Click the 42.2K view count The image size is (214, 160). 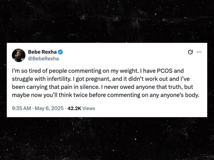(x=74, y=108)
